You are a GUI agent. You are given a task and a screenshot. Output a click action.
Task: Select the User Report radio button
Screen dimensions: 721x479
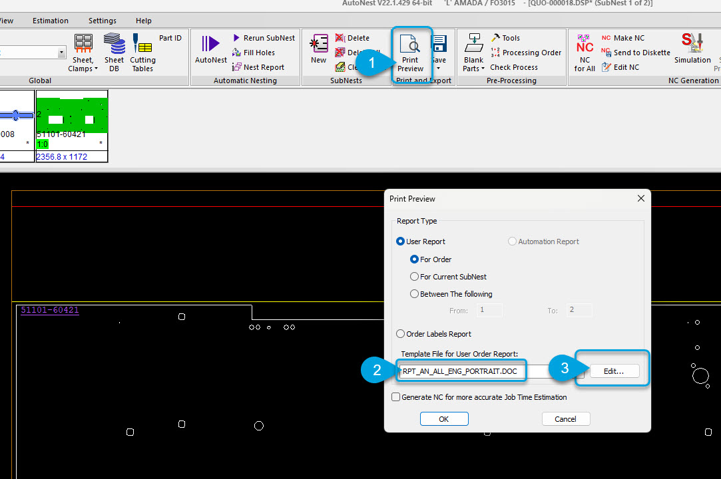tap(401, 241)
